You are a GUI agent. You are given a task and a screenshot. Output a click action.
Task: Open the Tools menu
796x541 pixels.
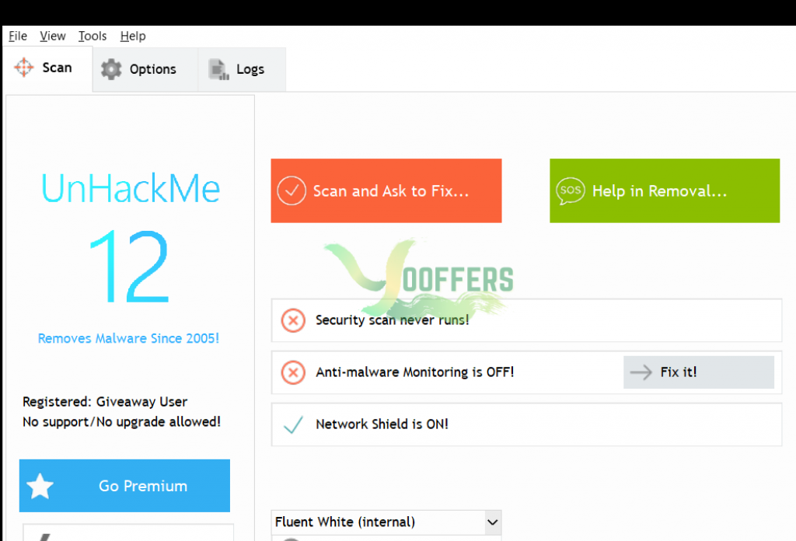coord(93,36)
